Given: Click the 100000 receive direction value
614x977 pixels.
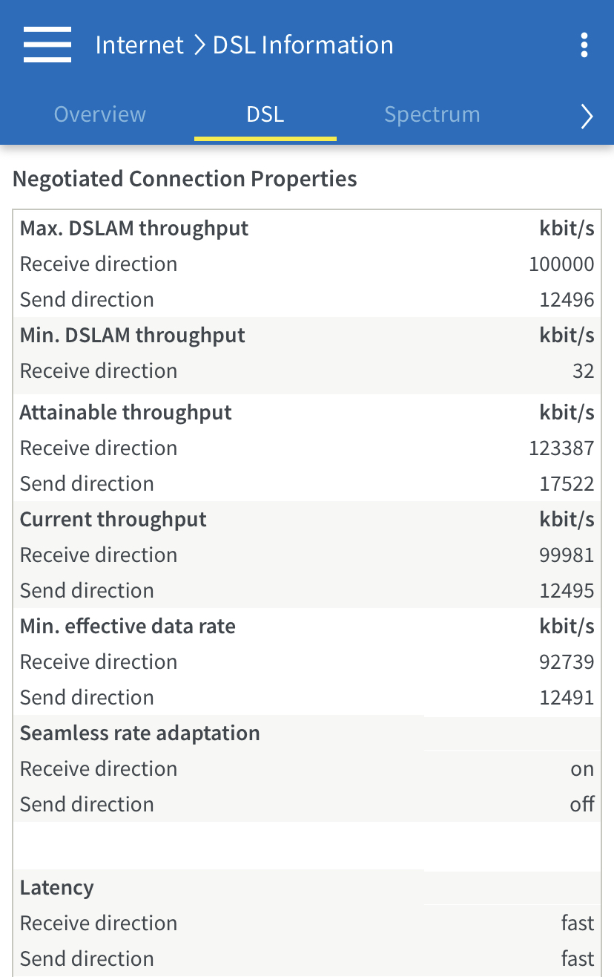Looking at the screenshot, I should click(561, 264).
